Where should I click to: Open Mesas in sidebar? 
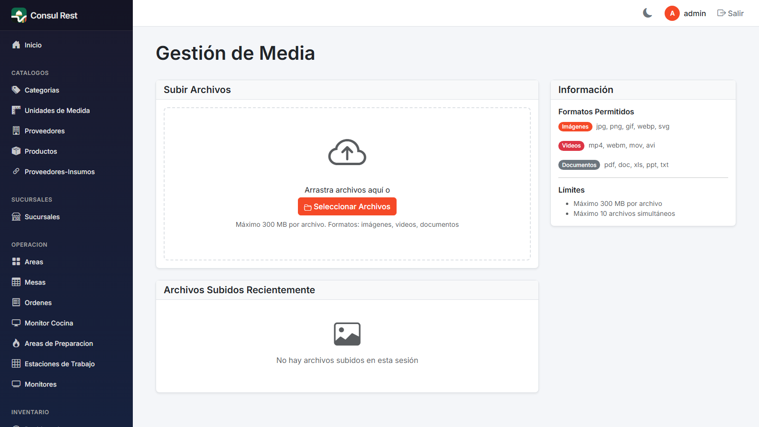66,282
